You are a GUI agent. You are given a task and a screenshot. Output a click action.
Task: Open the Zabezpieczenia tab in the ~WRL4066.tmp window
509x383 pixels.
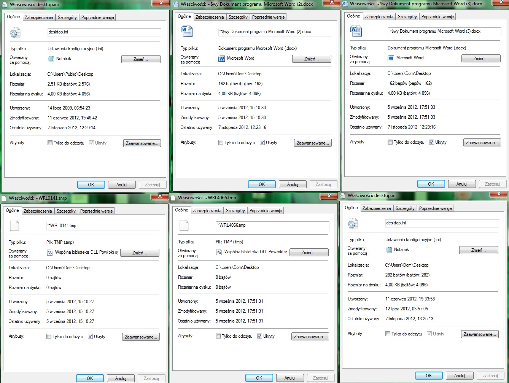click(207, 211)
